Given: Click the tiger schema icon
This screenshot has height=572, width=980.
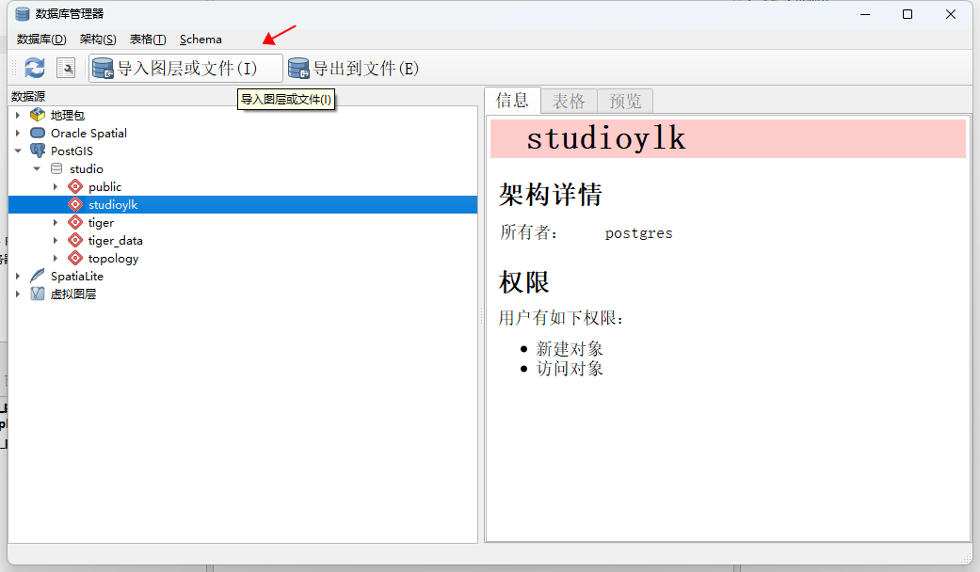Looking at the screenshot, I should [75, 222].
